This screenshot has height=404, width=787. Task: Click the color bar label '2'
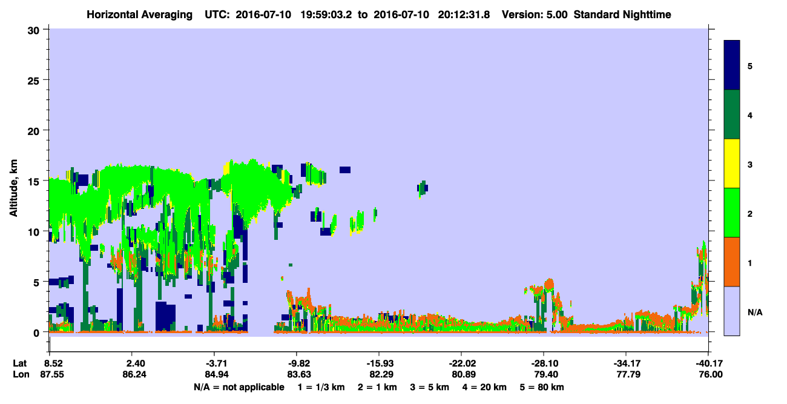(750, 213)
